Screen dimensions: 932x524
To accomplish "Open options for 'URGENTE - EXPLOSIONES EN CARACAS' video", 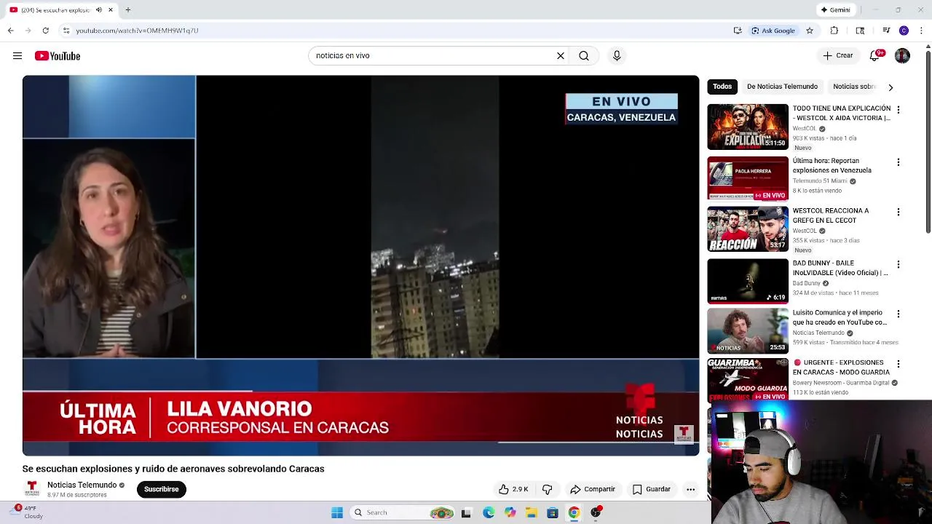I will (898, 364).
